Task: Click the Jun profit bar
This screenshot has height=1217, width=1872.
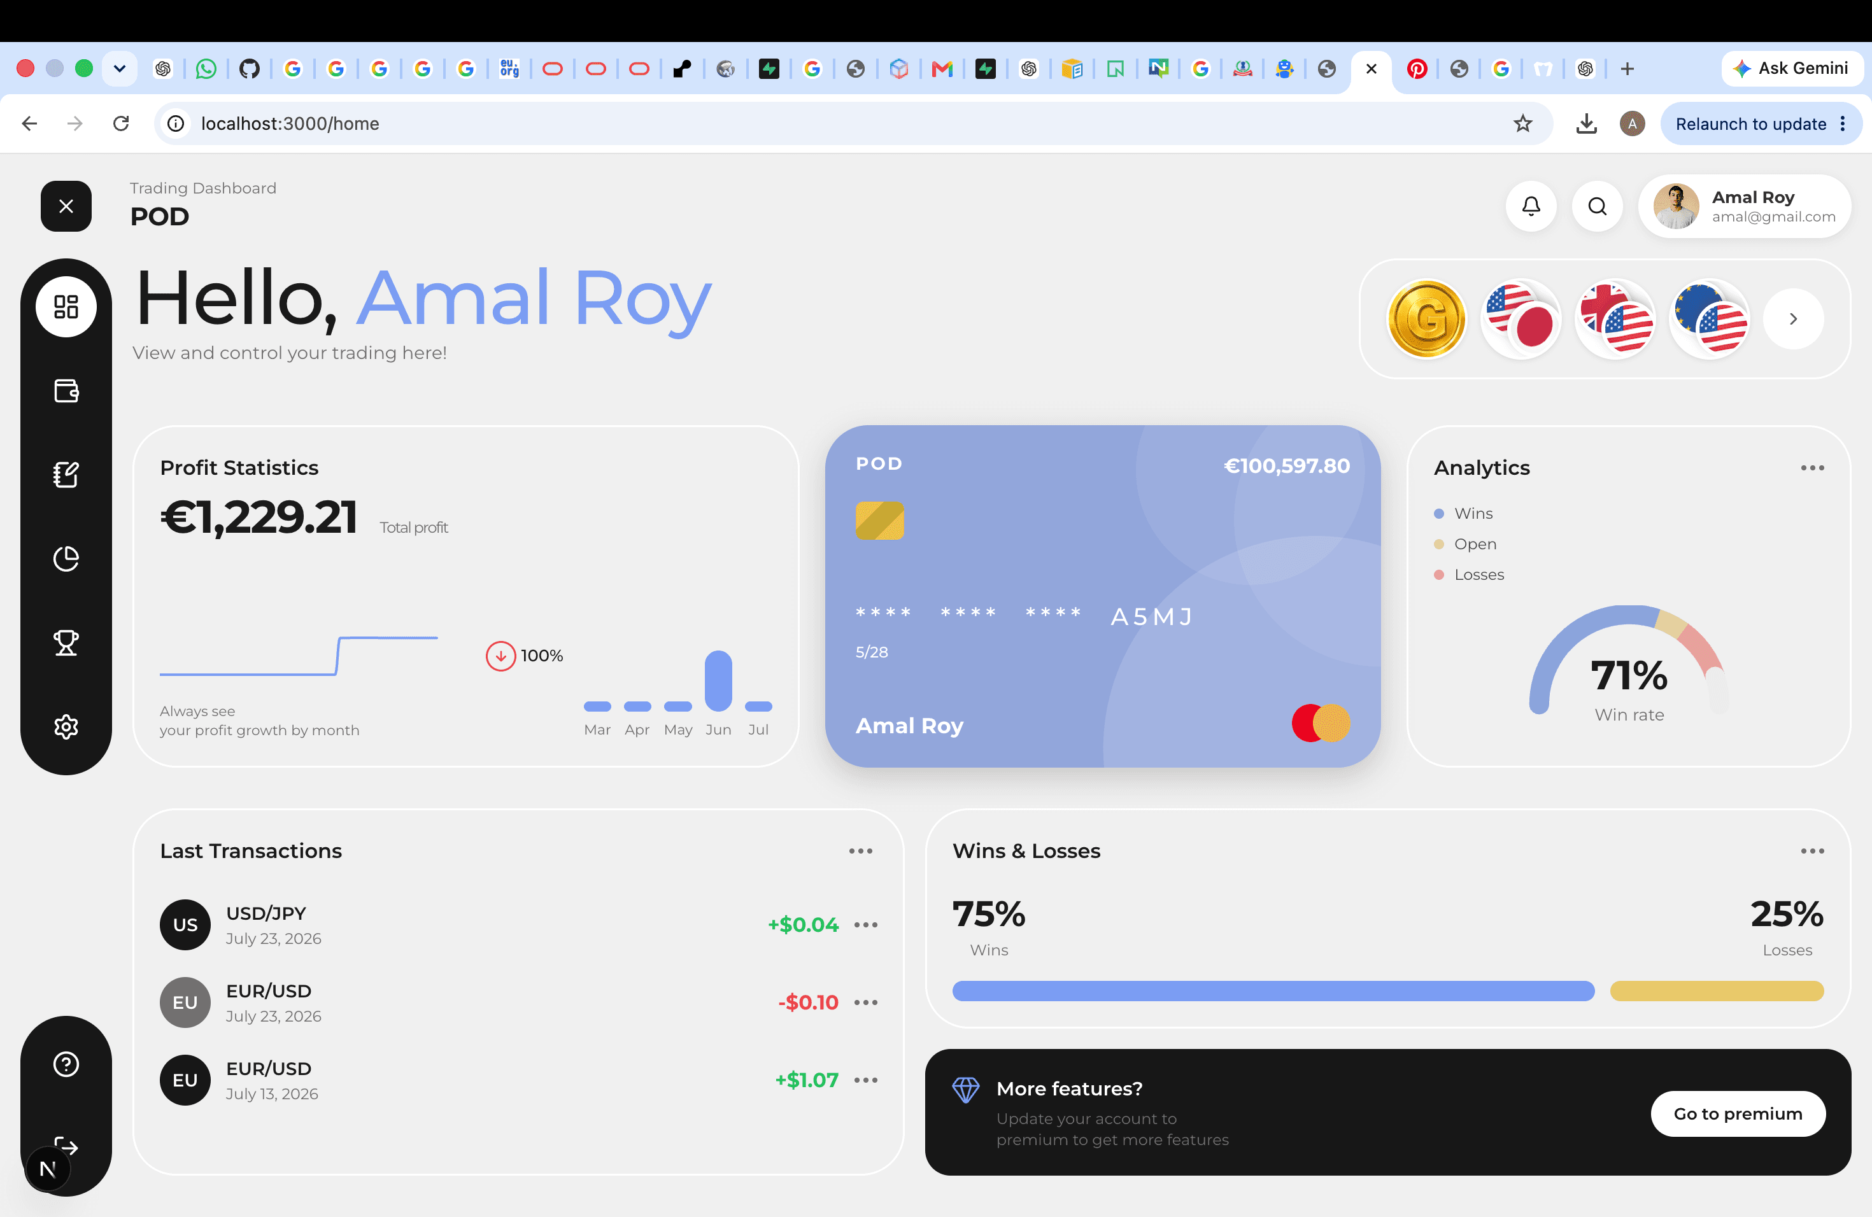Action: pyautogui.click(x=718, y=680)
